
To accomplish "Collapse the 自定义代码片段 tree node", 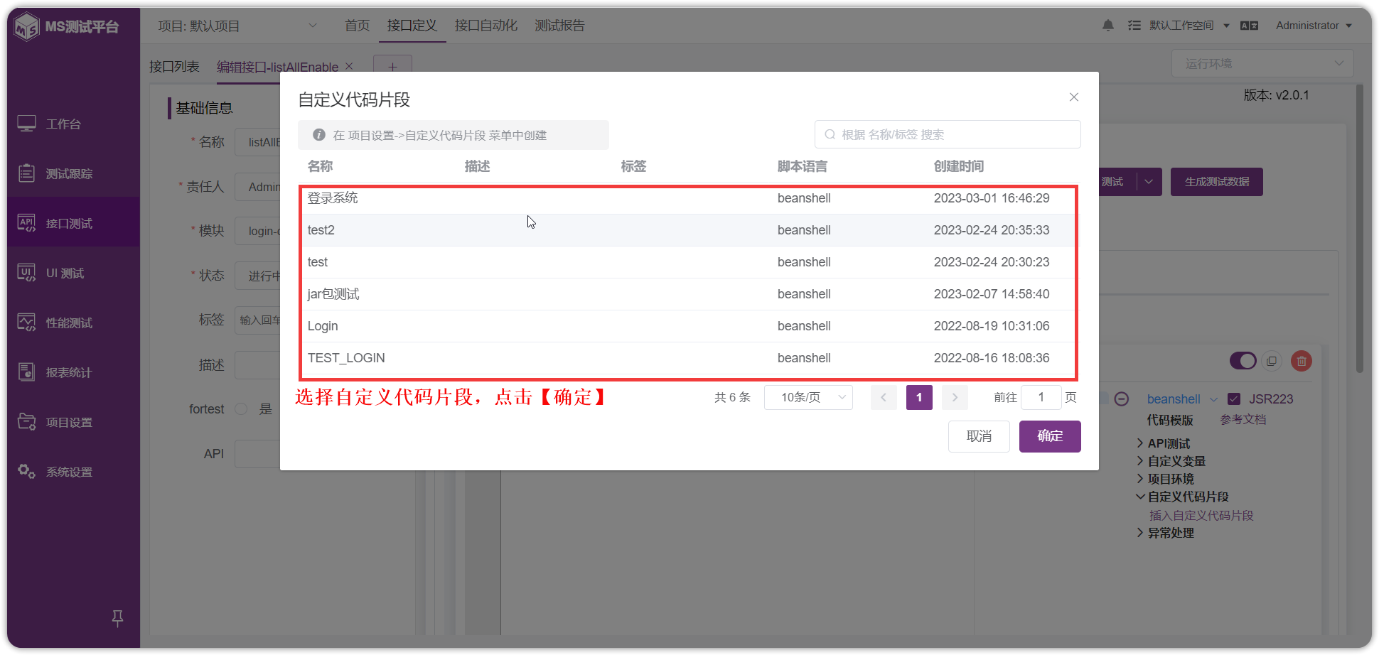I will click(1140, 497).
